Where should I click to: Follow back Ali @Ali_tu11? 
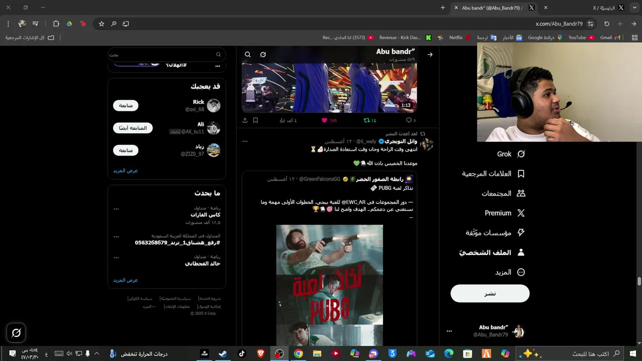pyautogui.click(x=132, y=128)
